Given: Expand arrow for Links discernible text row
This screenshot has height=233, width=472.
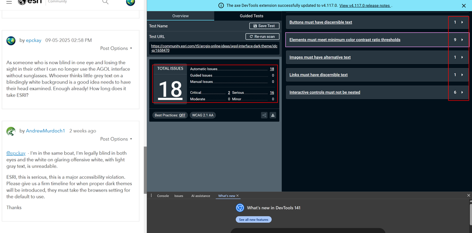Looking at the screenshot, I should click(462, 75).
